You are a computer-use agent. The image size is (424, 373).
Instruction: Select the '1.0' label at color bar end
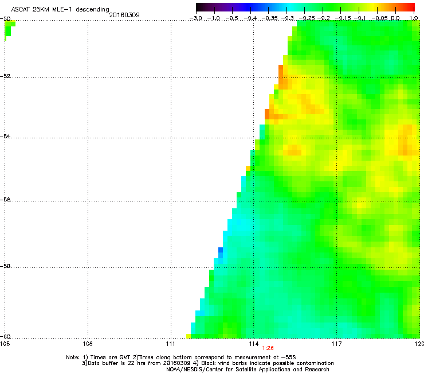tap(414, 18)
